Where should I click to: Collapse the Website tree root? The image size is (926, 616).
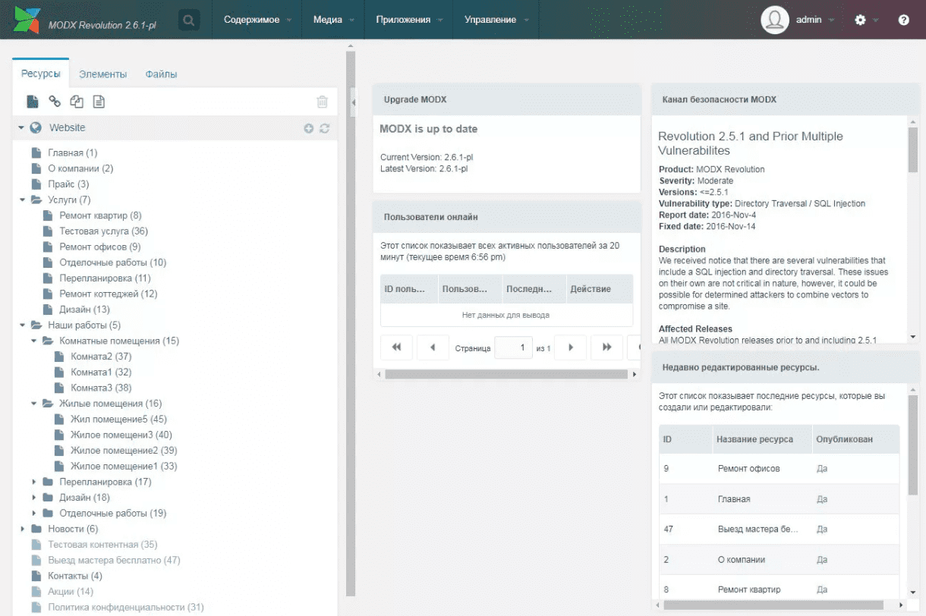[x=19, y=127]
